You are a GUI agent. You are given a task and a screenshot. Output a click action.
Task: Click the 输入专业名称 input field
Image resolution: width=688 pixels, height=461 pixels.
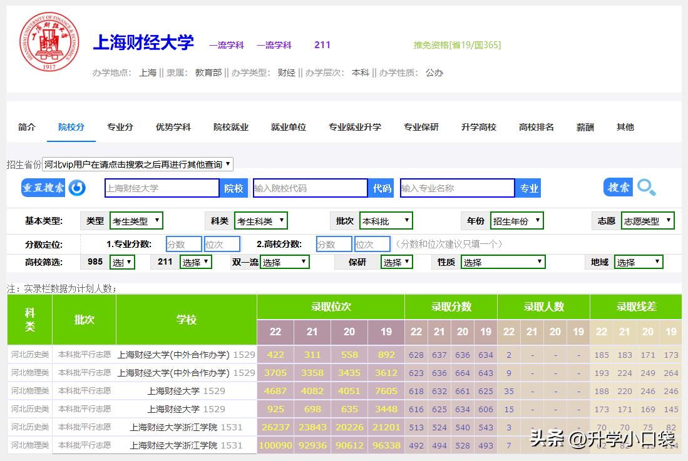(x=457, y=187)
